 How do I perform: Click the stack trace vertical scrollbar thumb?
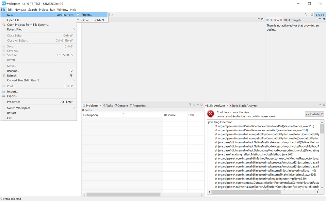(x=322, y=129)
